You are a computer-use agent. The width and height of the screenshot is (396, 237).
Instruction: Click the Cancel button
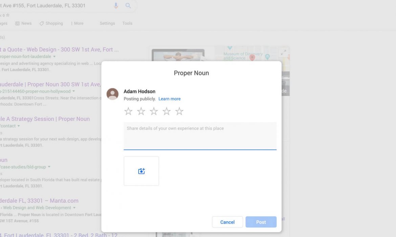pos(227,222)
